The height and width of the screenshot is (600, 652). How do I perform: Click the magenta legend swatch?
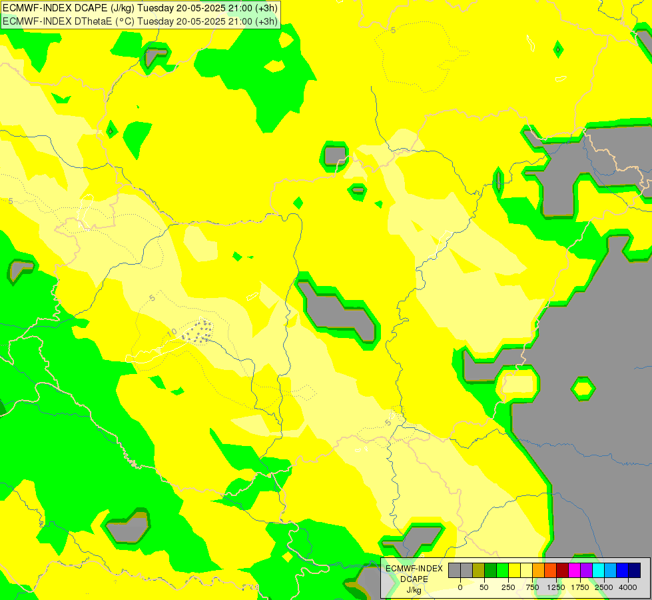575,571
